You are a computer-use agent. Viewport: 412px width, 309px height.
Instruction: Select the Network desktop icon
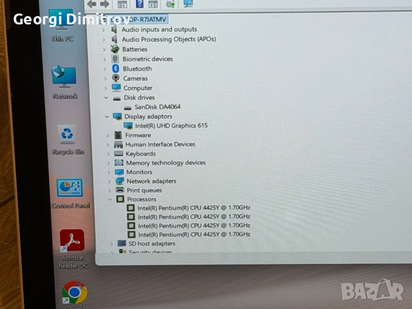click(x=64, y=82)
